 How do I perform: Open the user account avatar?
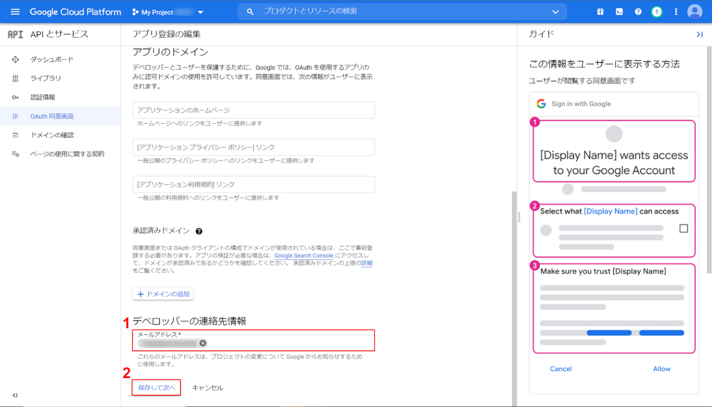695,12
